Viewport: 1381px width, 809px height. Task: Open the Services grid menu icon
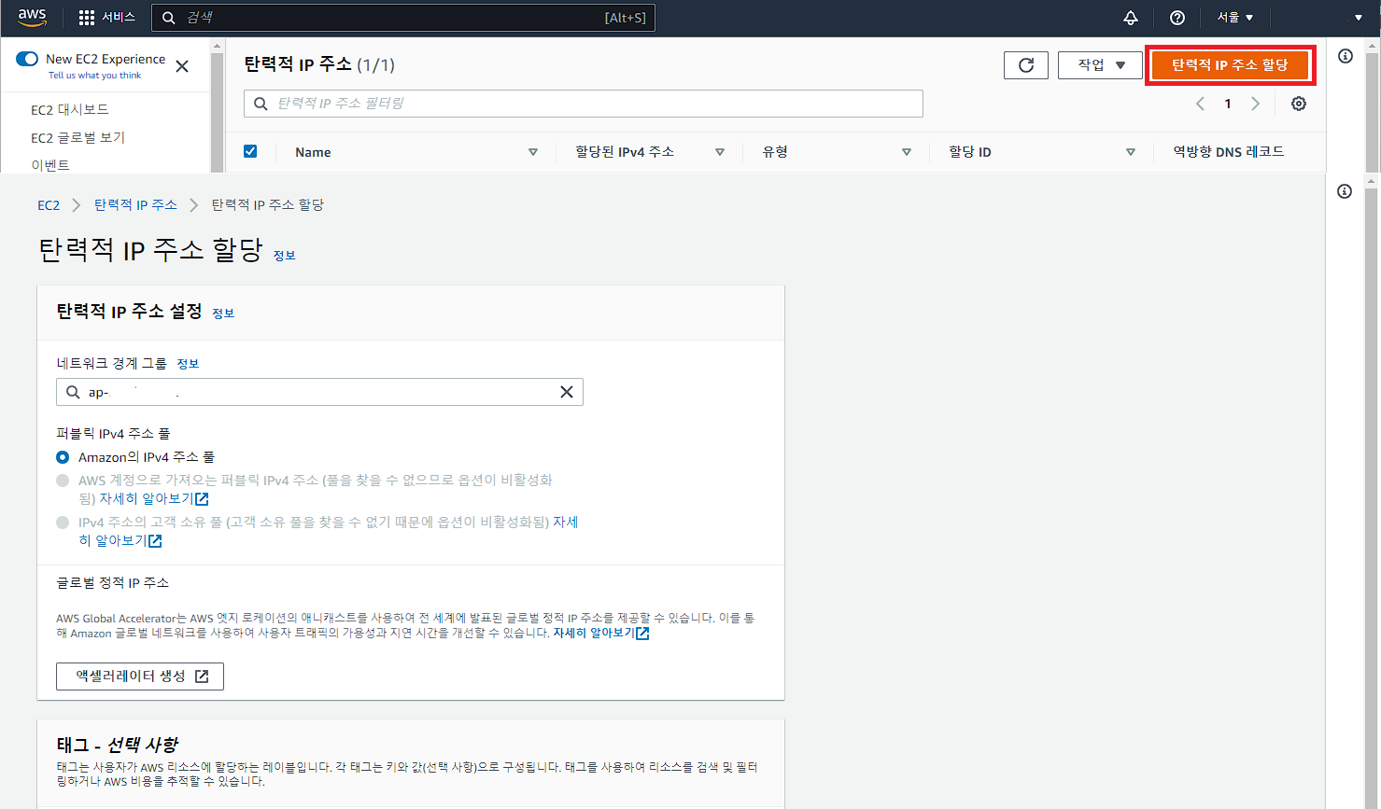(87, 18)
